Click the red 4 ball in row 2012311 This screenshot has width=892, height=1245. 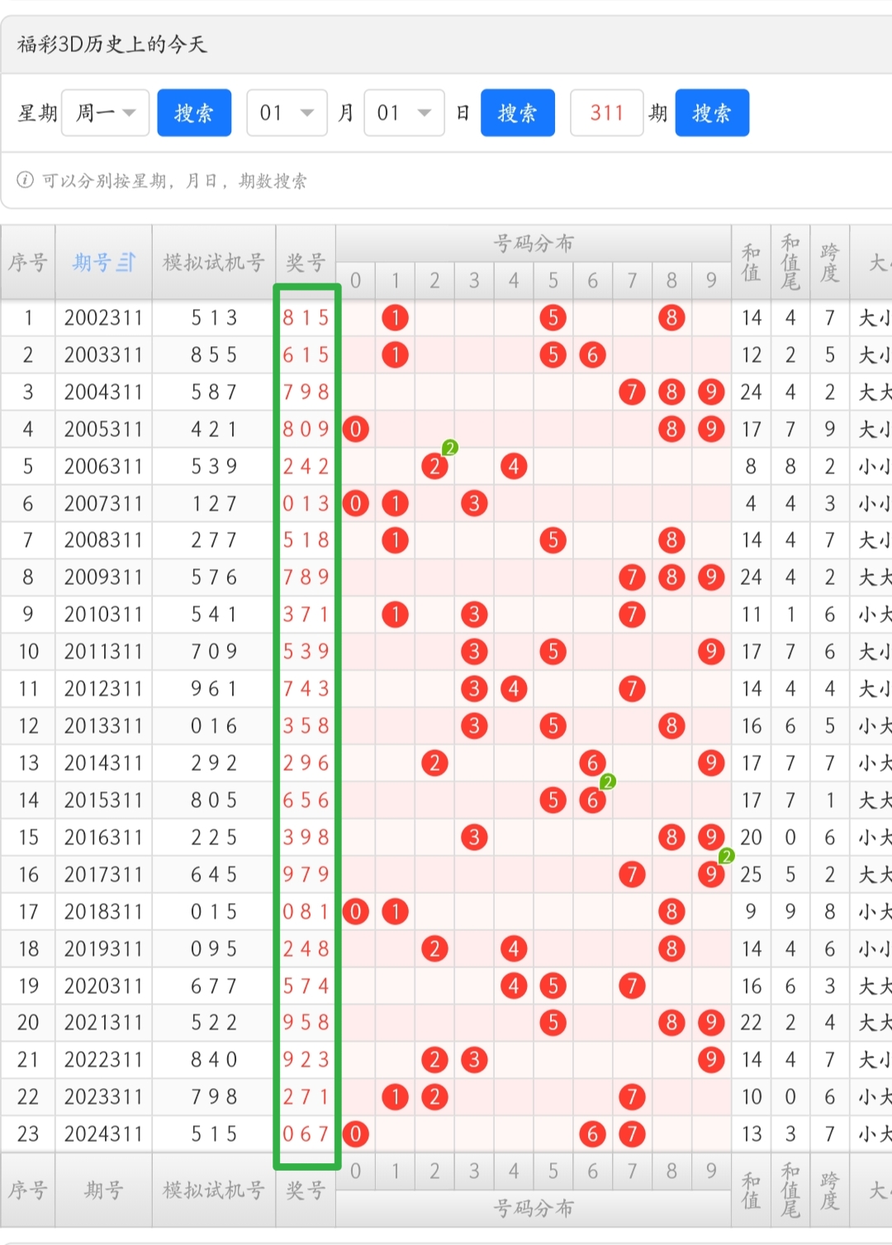click(x=514, y=689)
